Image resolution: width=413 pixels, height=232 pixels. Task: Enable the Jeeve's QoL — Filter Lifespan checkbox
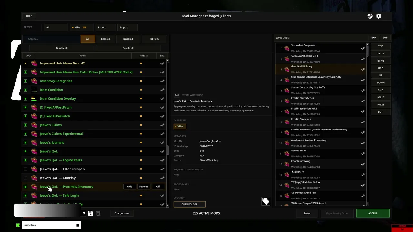click(25, 169)
